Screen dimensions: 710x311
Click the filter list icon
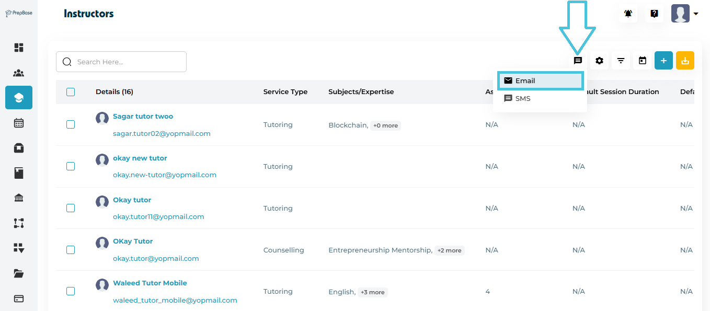pos(621,61)
